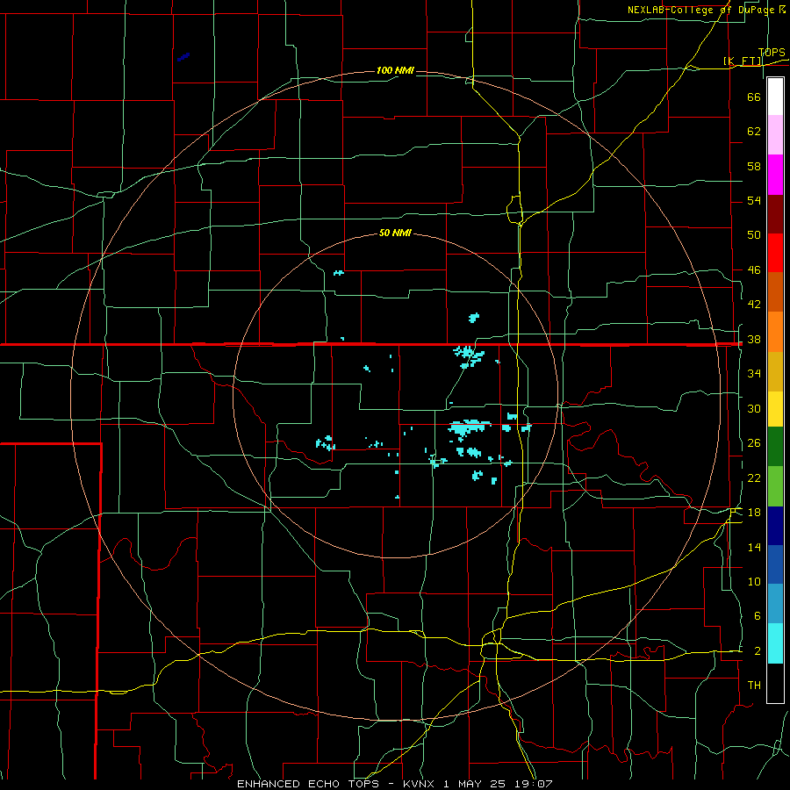Click the legend value 50

click(x=754, y=234)
